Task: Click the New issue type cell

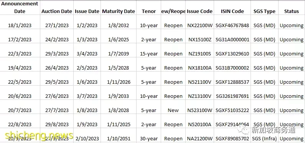Action: pyautogui.click(x=173, y=107)
